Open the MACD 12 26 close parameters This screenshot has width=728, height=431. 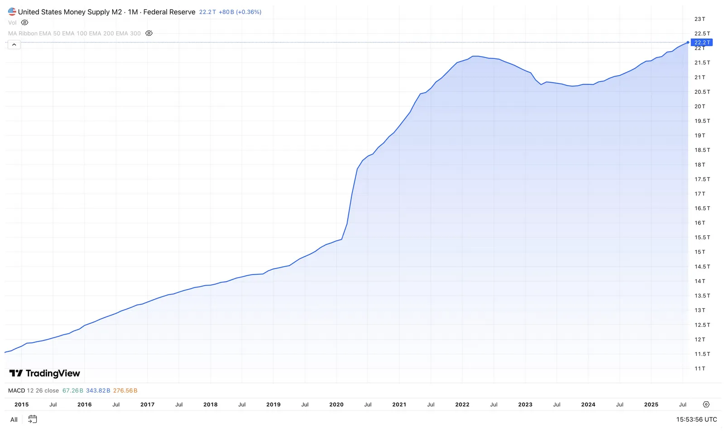pos(43,390)
